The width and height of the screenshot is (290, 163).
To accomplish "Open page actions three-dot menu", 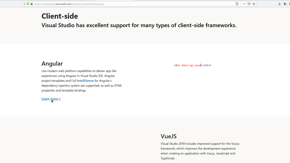I will click(x=244, y=4).
